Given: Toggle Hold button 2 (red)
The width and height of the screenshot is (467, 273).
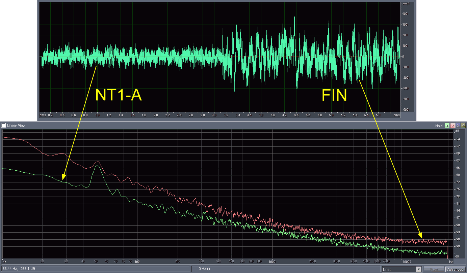Looking at the screenshot, I should (453, 126).
